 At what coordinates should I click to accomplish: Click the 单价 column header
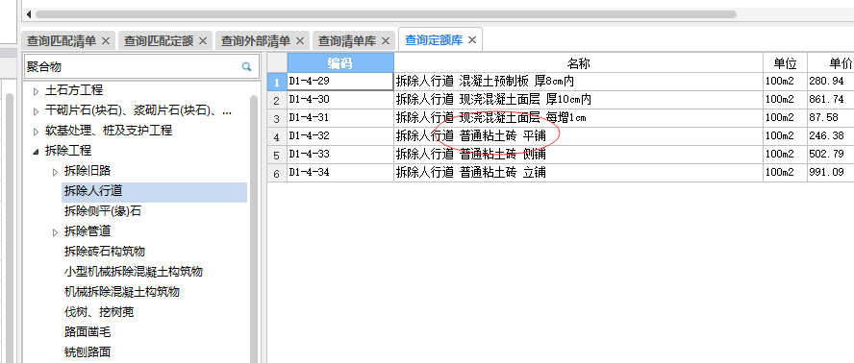tap(831, 63)
